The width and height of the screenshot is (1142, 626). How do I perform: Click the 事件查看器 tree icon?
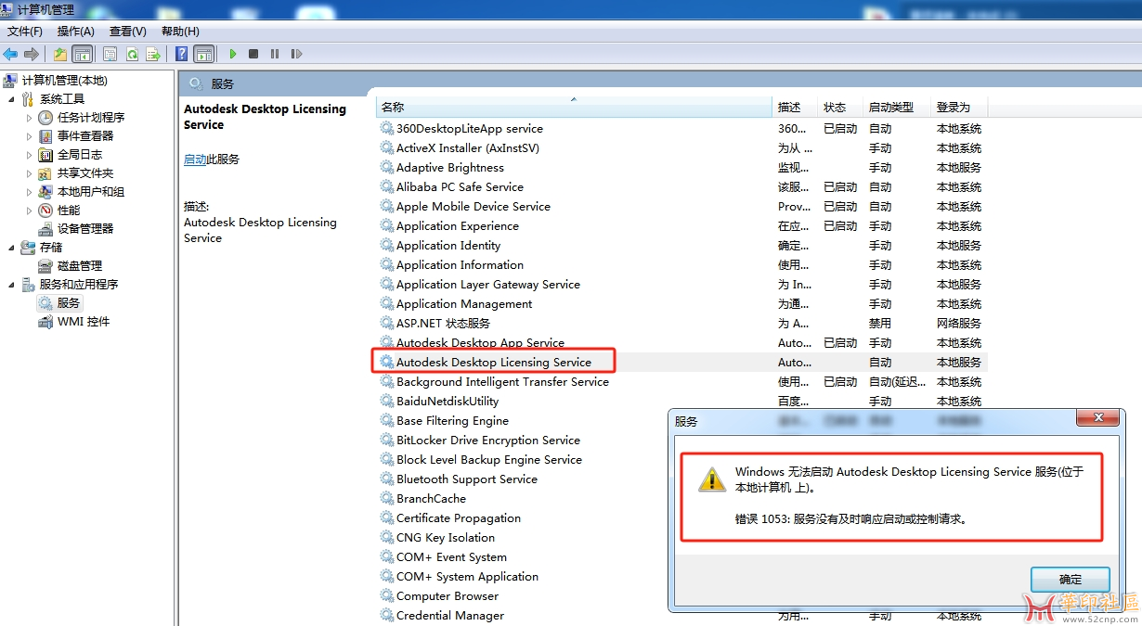[x=45, y=136]
